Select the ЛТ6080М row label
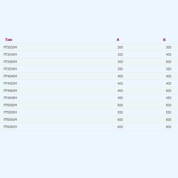This screenshot has height=178, width=178. click(x=10, y=127)
